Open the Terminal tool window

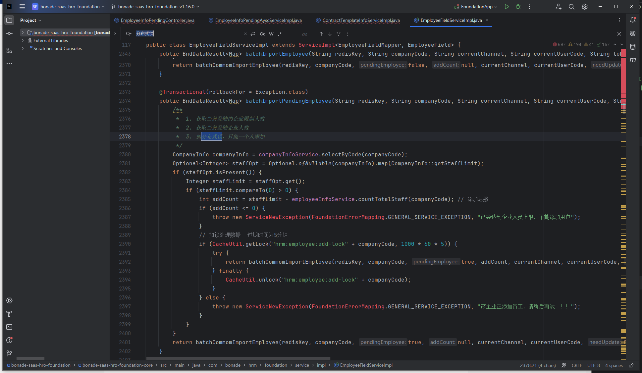click(9, 327)
